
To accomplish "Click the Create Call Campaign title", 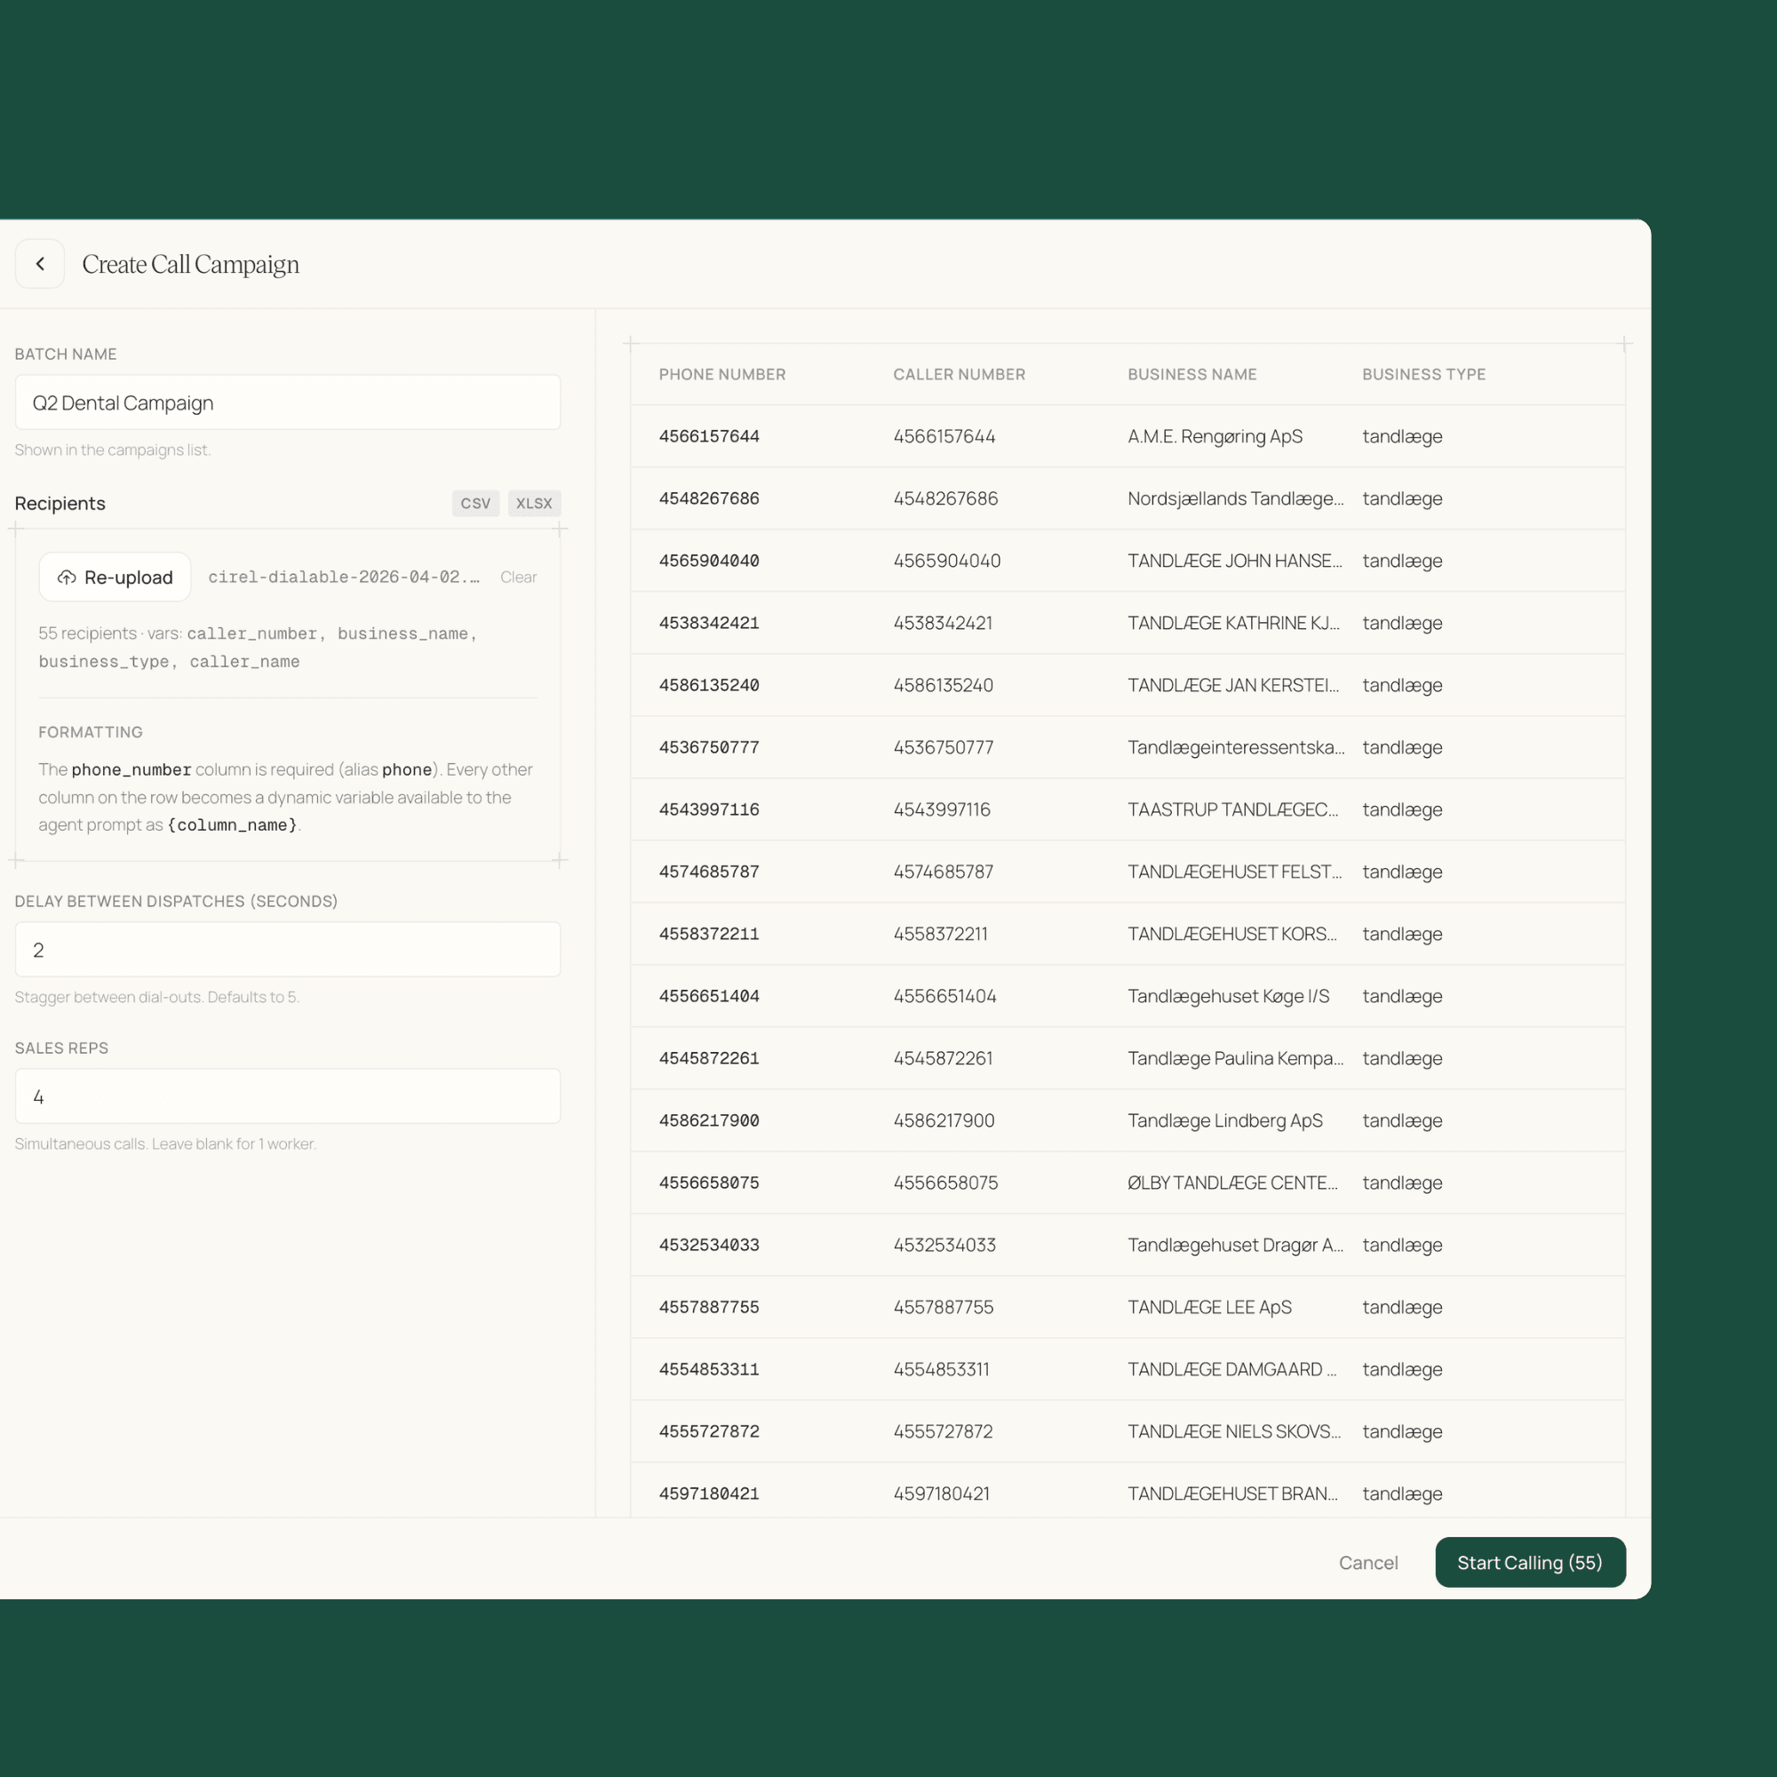I will (x=190, y=264).
